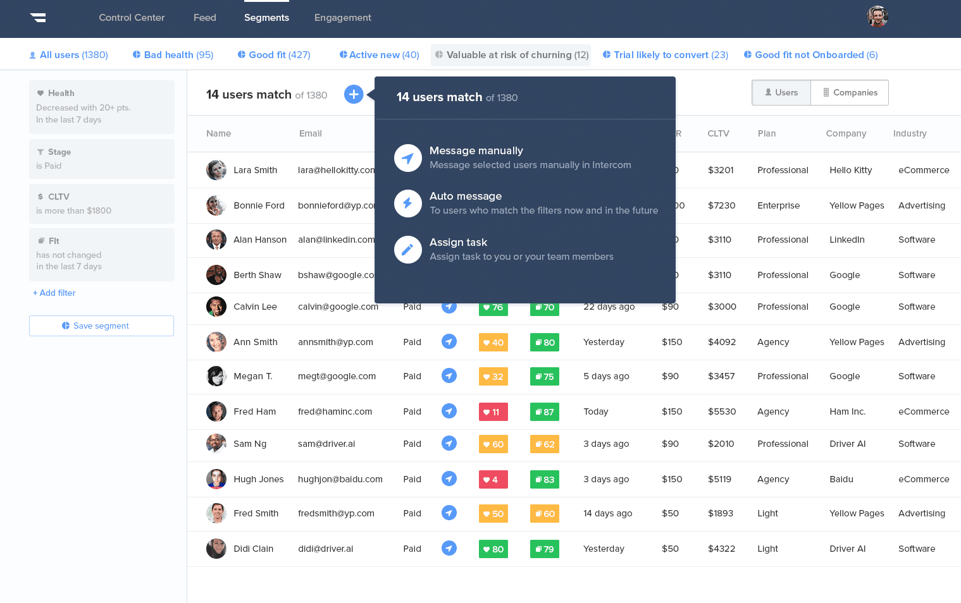Select Good fit (427) segment
The width and height of the screenshot is (961, 603).
point(274,55)
